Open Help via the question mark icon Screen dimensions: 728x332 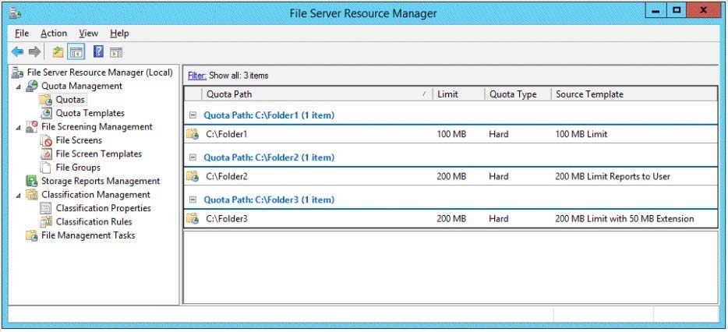click(x=98, y=51)
